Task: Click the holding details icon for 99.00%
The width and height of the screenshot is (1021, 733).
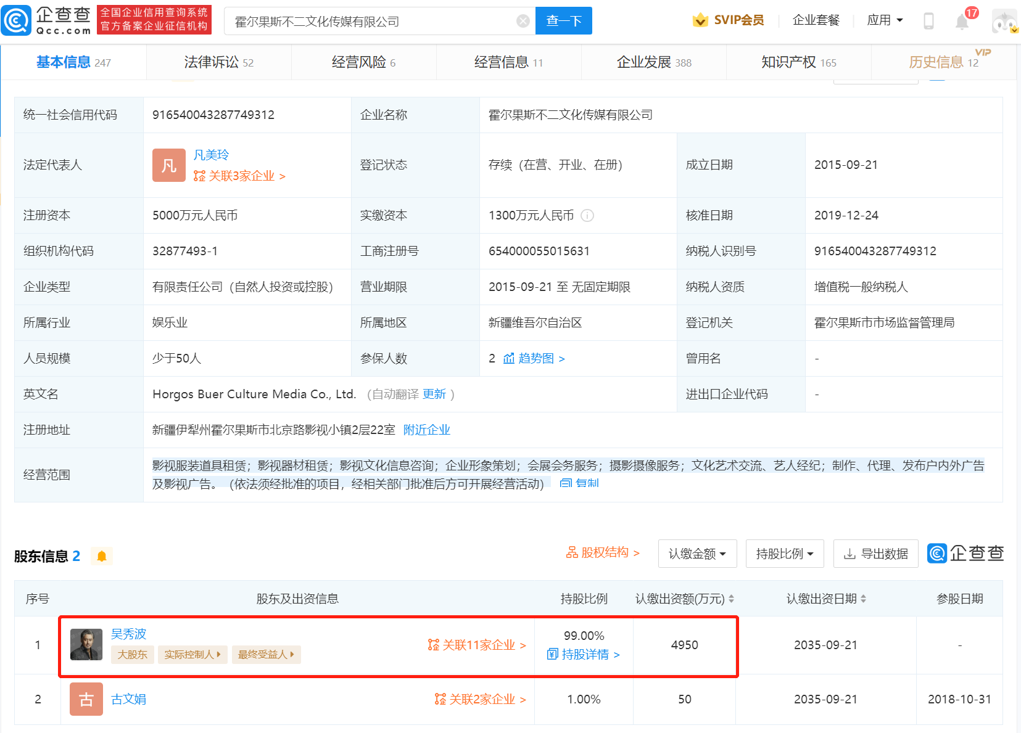Action: (553, 654)
